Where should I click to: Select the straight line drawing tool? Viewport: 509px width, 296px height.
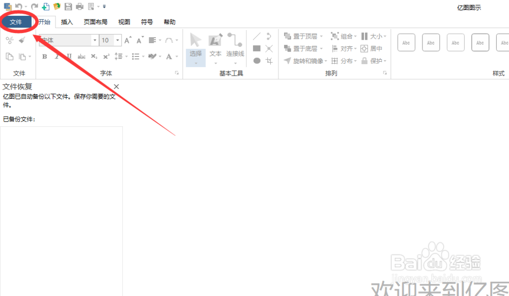pyautogui.click(x=257, y=36)
